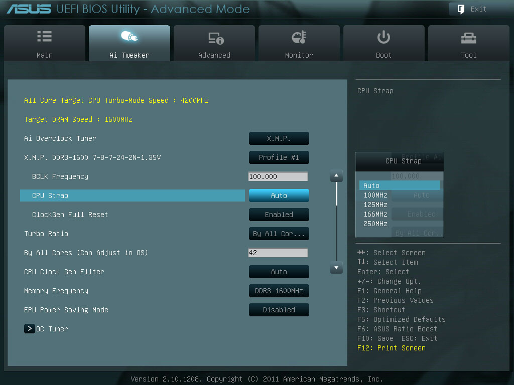
Task: Select the Monitor gauge icon
Action: tap(299, 38)
